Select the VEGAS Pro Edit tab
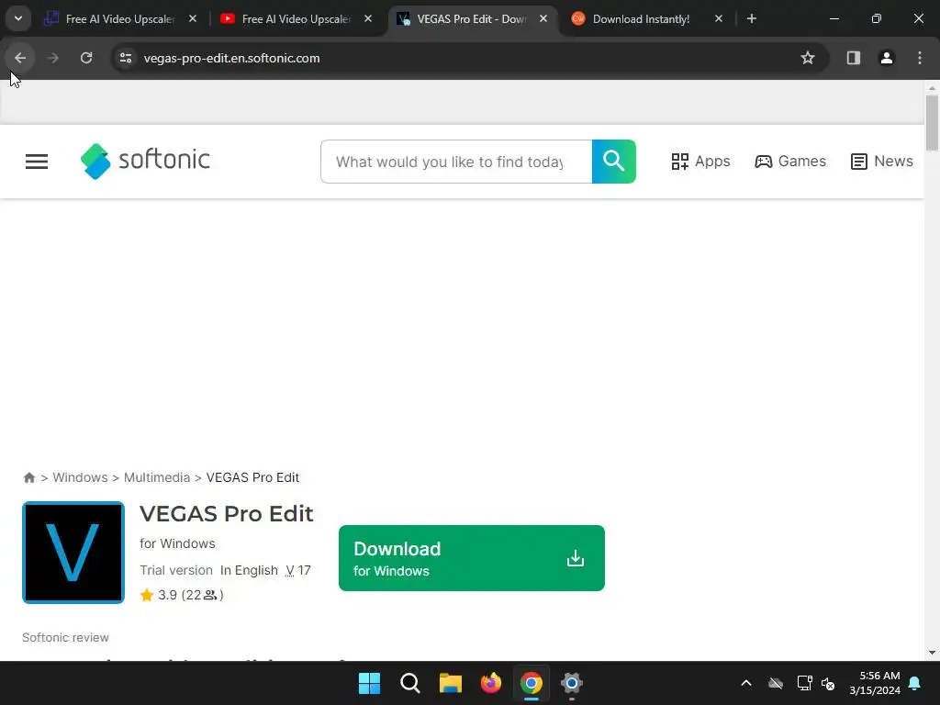This screenshot has height=705, width=940. click(472, 19)
